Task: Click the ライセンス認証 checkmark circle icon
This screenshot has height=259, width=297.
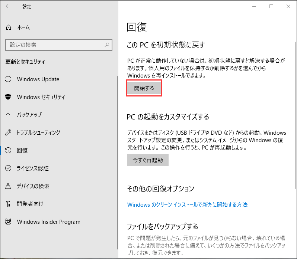Action: (x=8, y=168)
